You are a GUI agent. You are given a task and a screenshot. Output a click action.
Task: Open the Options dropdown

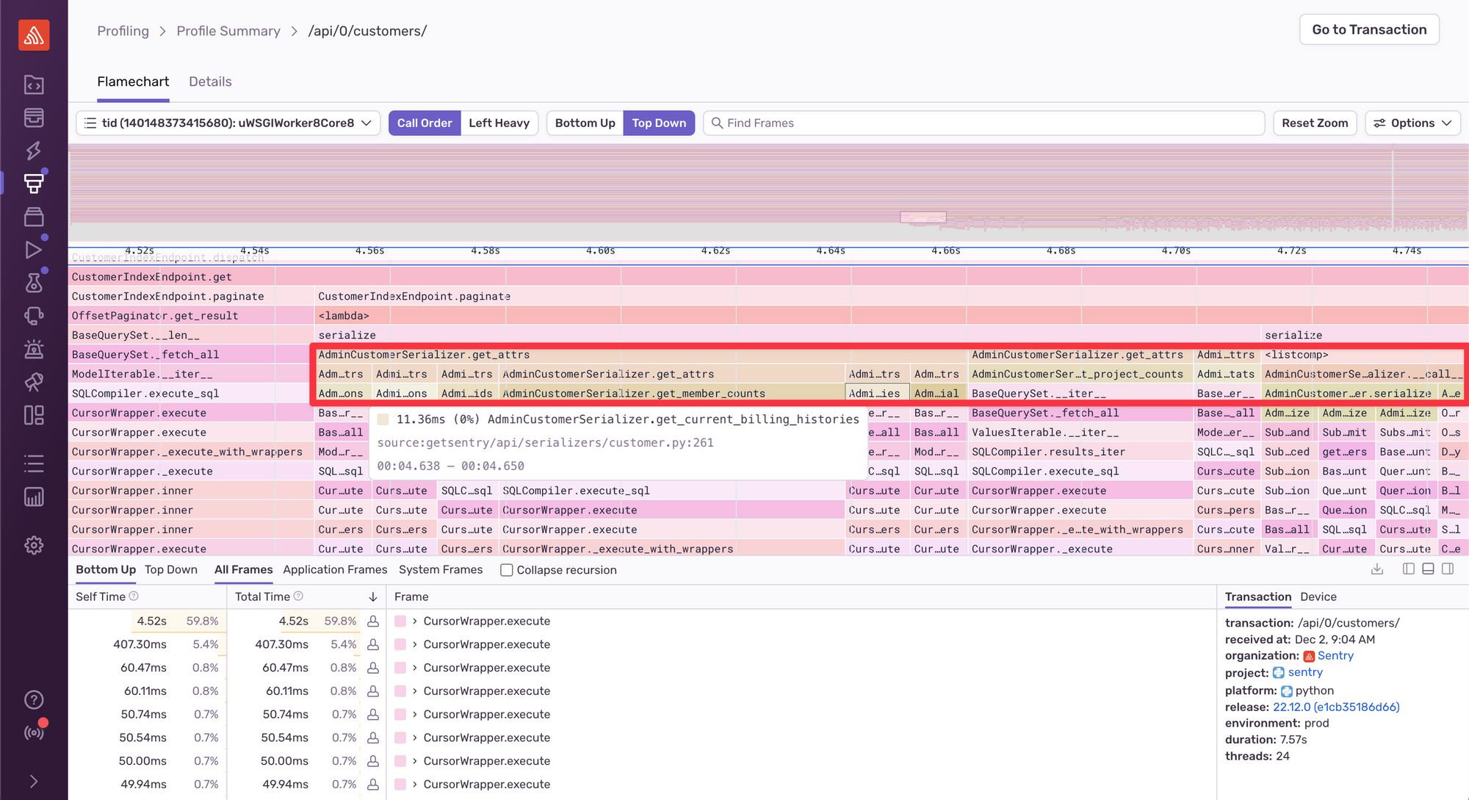coord(1412,123)
